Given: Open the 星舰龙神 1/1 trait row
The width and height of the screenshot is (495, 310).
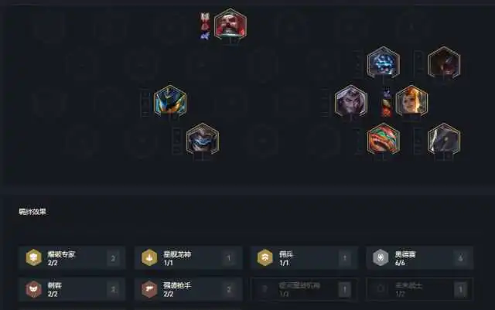Looking at the screenshot, I should pos(189,258).
